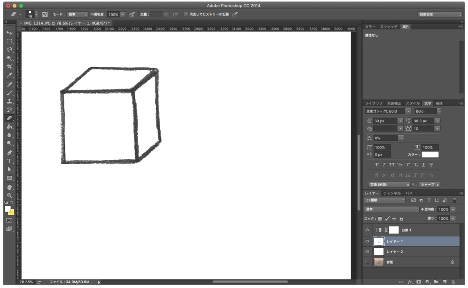Select the Brush tool
This screenshot has width=468, height=288.
tap(9, 93)
